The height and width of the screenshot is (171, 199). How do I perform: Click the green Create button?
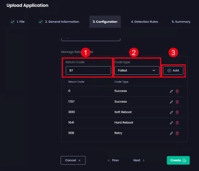pos(178,160)
